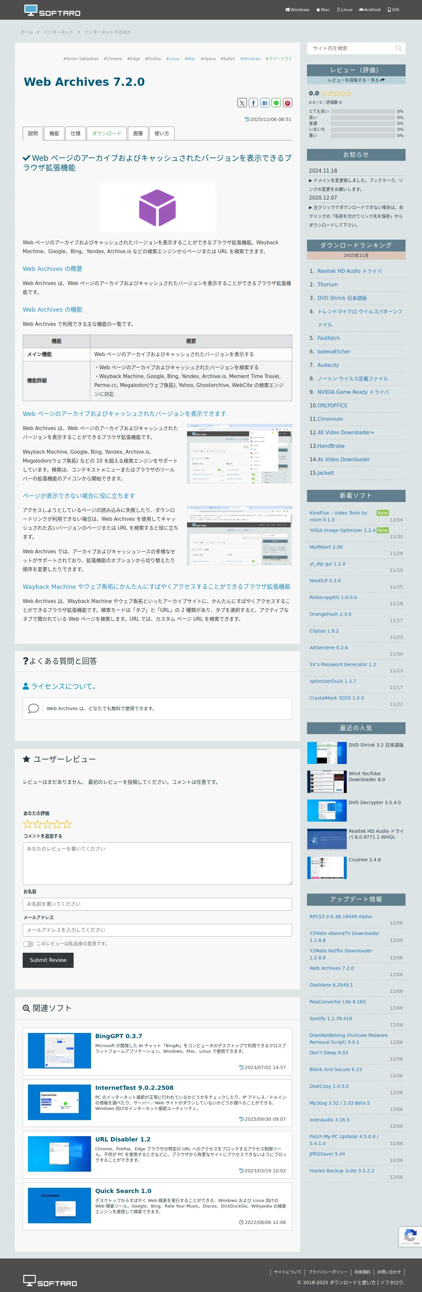Open the Windows category in header

(x=297, y=10)
